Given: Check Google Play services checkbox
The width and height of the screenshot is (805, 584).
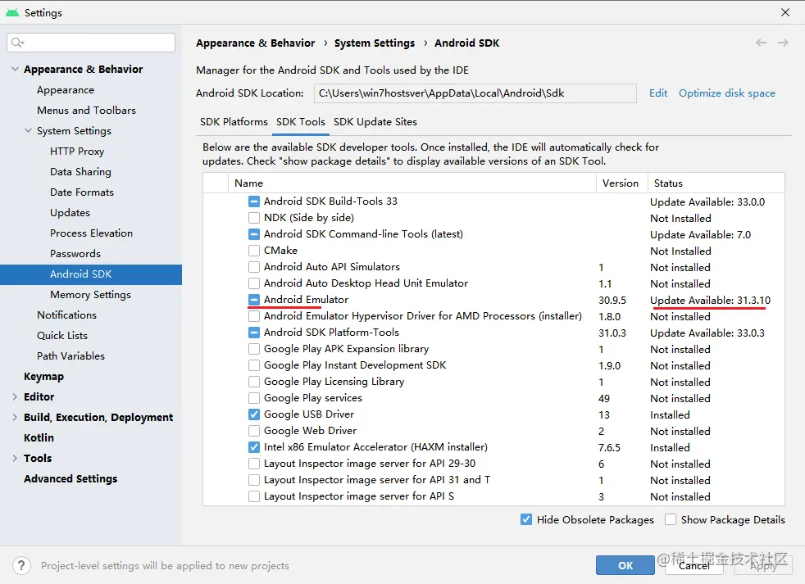Looking at the screenshot, I should tap(253, 398).
